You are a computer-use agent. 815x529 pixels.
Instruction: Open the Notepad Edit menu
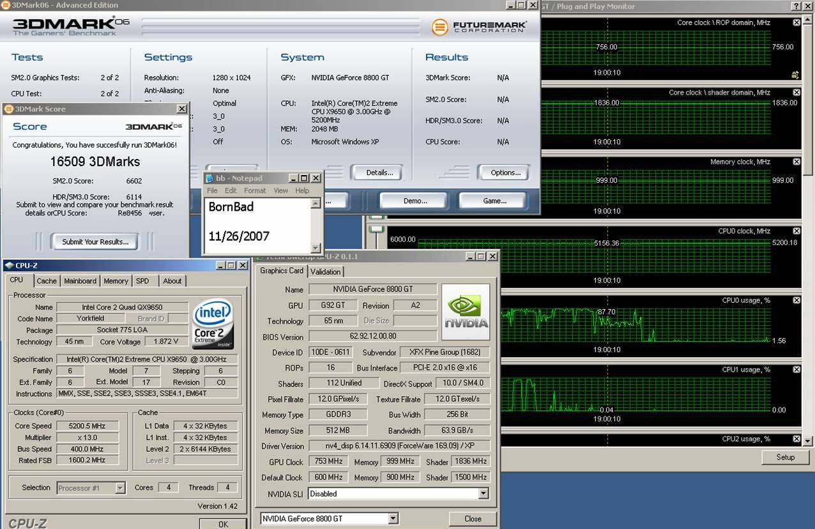point(231,190)
